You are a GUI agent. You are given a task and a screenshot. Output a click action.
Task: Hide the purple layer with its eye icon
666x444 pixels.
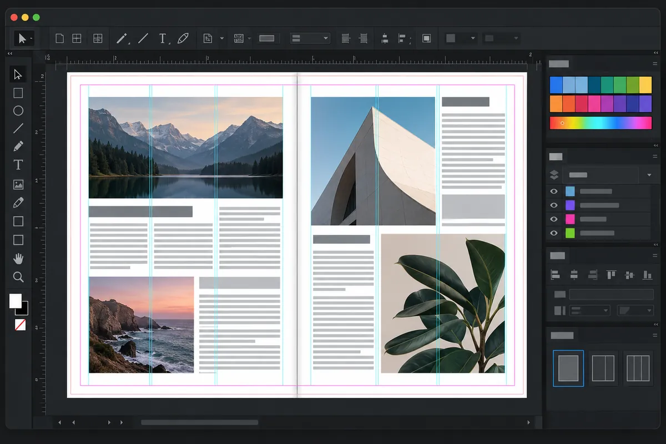pos(553,205)
